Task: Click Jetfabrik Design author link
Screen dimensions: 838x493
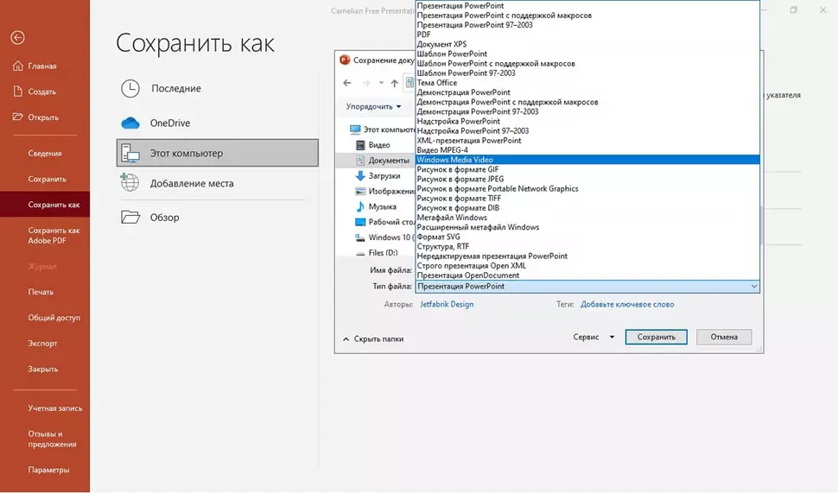Action: (x=447, y=305)
